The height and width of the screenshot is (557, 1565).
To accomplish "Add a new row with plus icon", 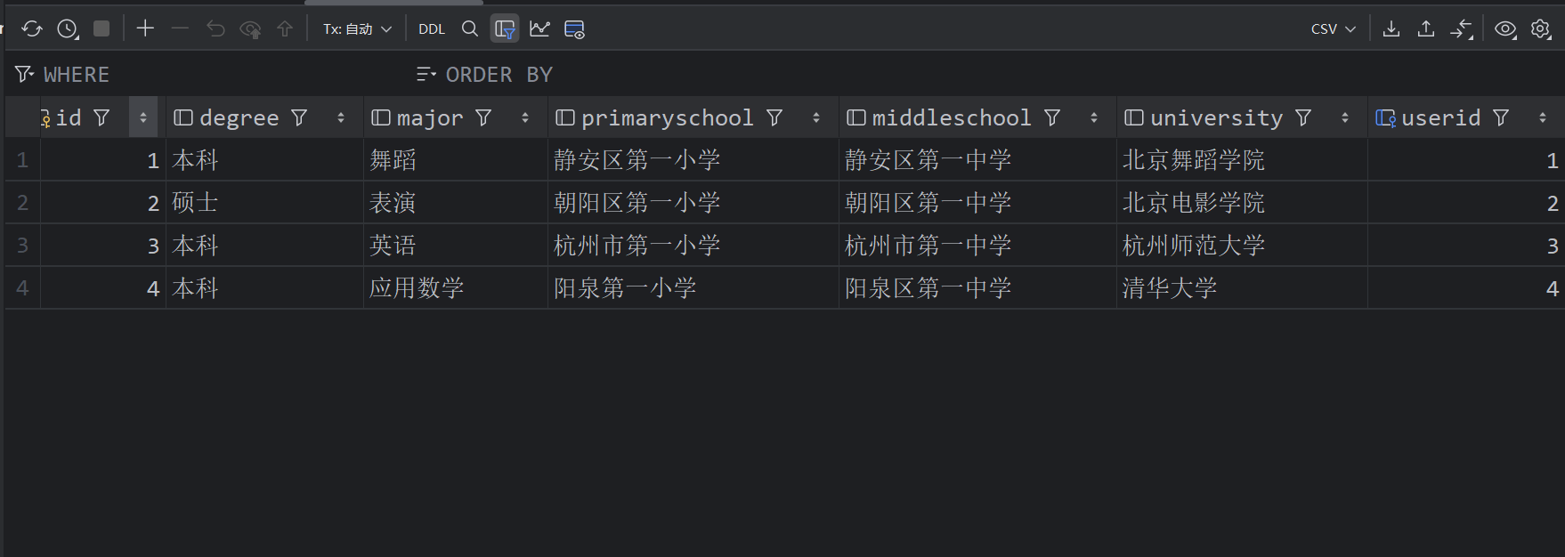I will click(x=145, y=28).
